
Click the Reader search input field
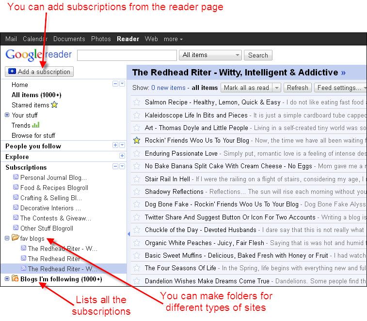pos(127,55)
